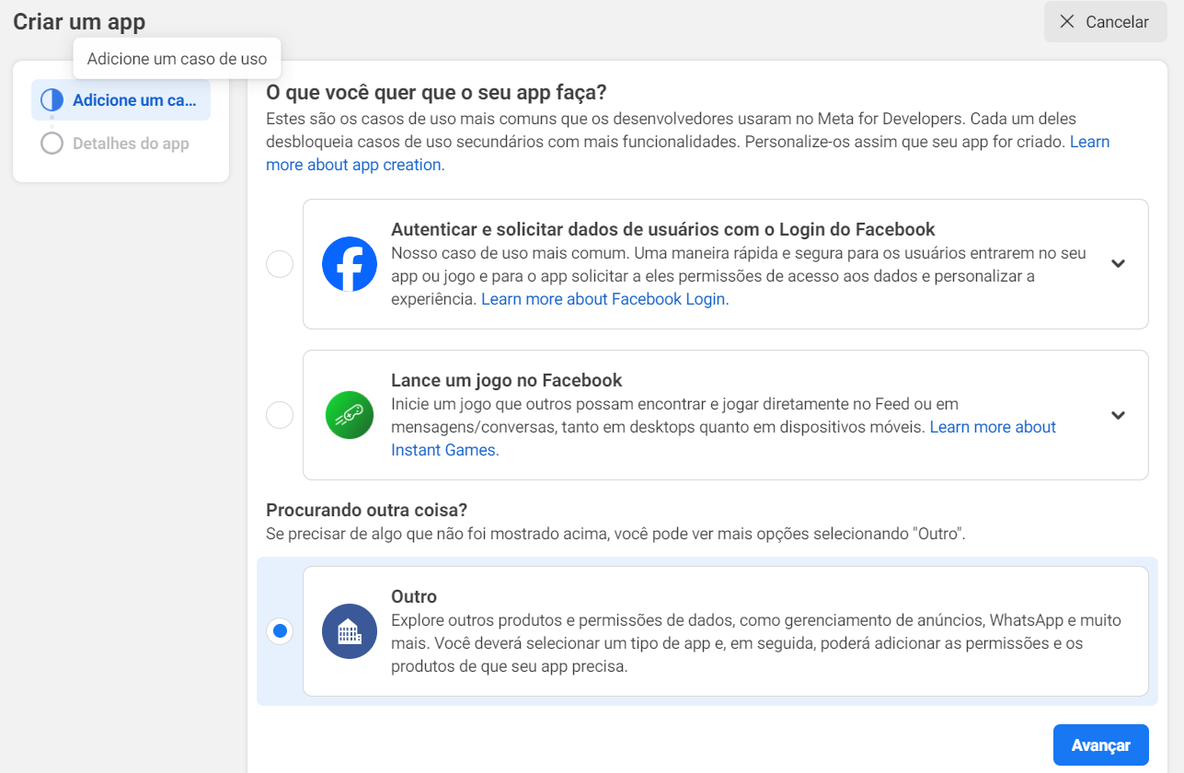Click the Cancelar button

click(x=1105, y=22)
